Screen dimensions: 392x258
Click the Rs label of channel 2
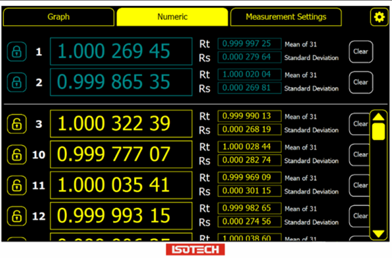point(204,89)
